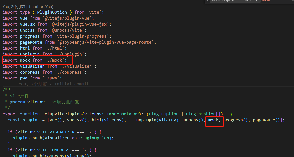Click 'plugins' in the const declaration
The width and height of the screenshot is (294, 157).
31,120
